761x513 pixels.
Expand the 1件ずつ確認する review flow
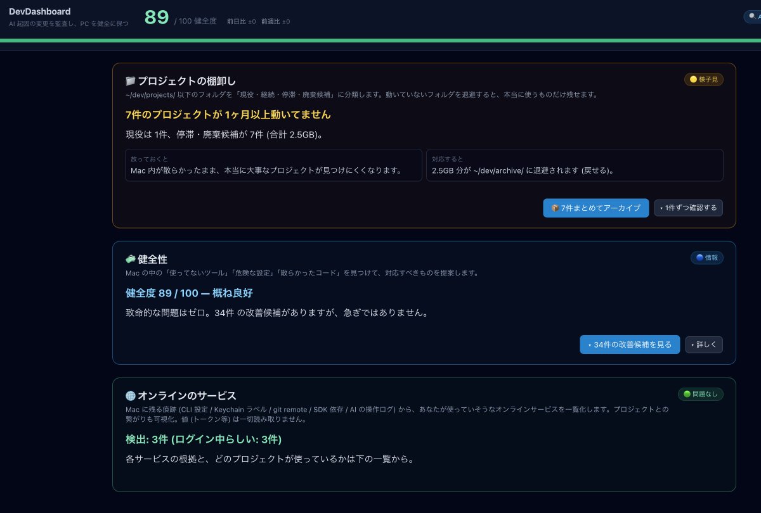click(x=689, y=208)
